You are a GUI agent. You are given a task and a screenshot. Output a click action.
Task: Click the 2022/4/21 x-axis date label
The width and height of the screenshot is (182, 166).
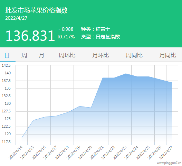tap(97, 153)
